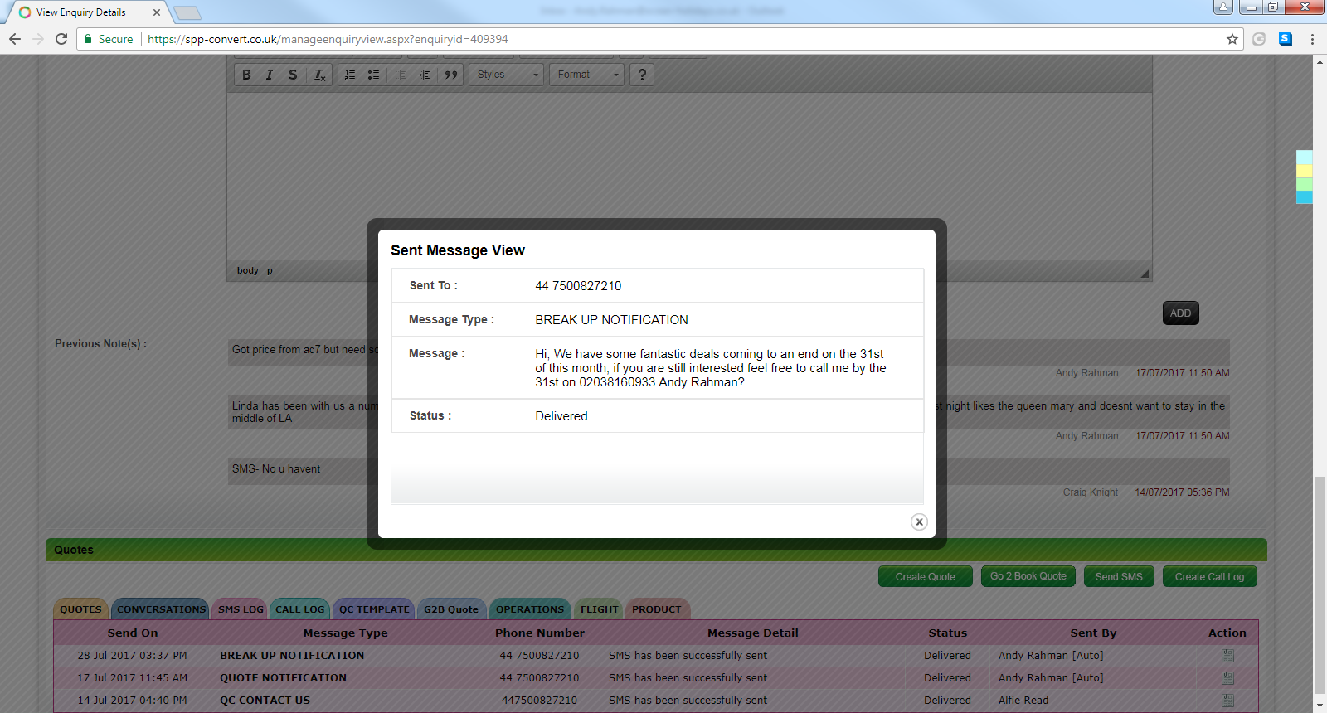Click the grey circular extension icon
This screenshot has height=713, width=1327.
point(1259,39)
